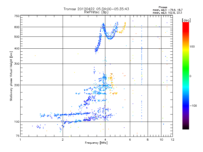Screen dimensions: 203x152
Task: Click the '1' frequency axis tick label
Action: click(x=20, y=140)
